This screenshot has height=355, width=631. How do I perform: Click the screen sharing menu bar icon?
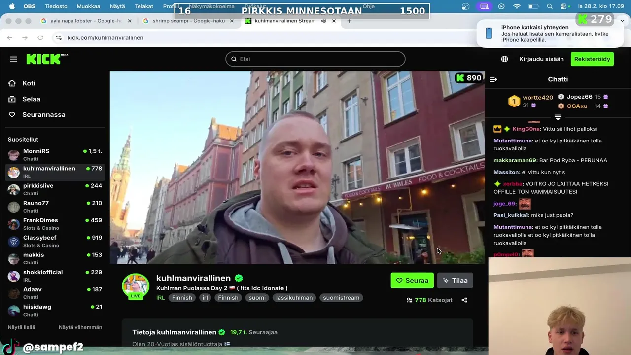[x=485, y=6]
